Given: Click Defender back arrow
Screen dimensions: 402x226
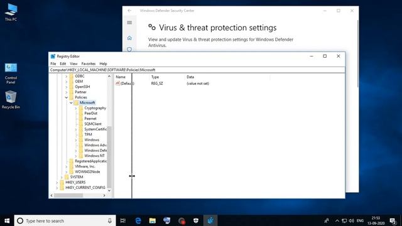Looking at the screenshot, I should [129, 11].
